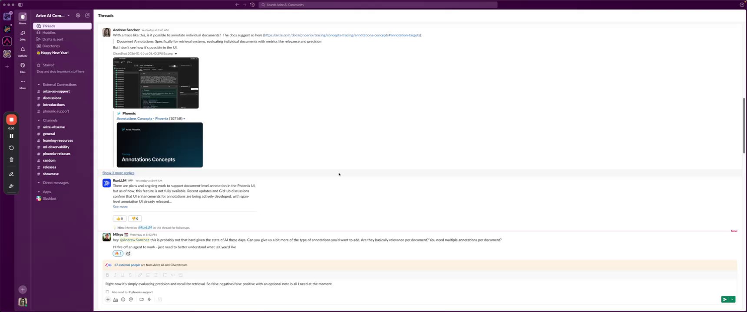Click the 27 external people link
Screen dimensions: 747x312
click(127, 265)
